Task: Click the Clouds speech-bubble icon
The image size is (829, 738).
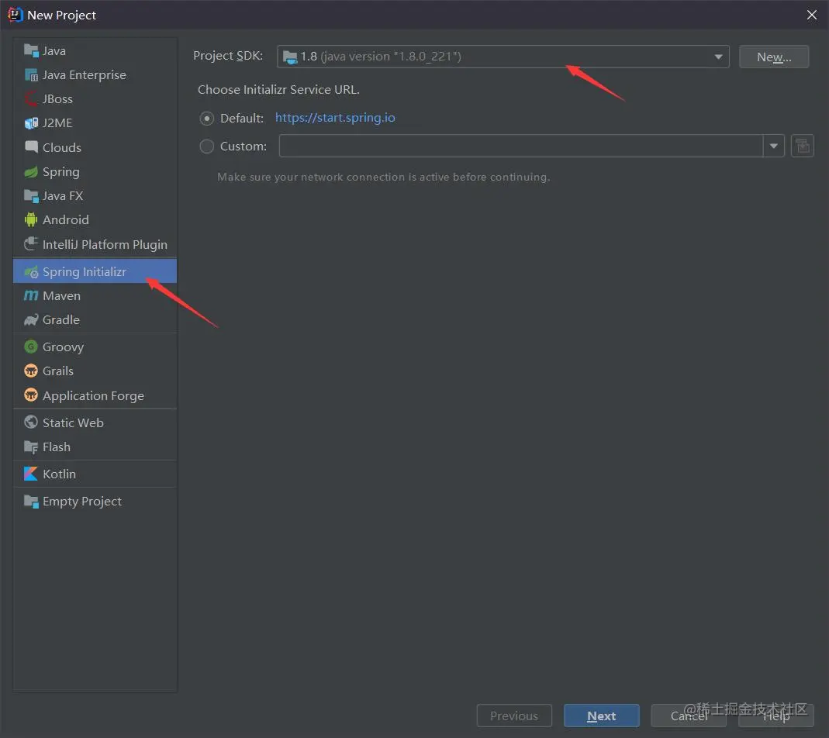Action: (x=31, y=147)
